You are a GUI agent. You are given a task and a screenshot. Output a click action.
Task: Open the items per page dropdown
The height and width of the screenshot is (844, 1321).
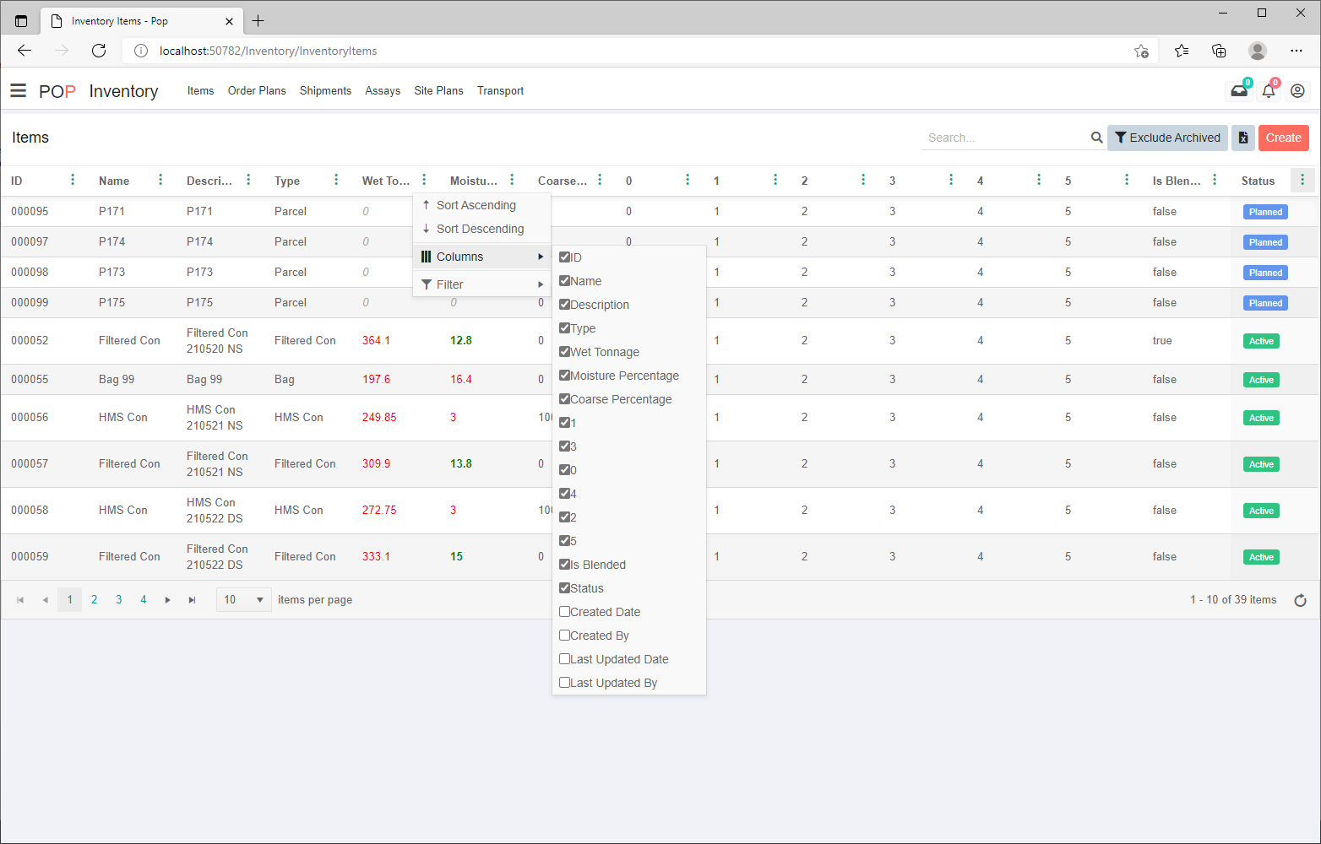244,600
